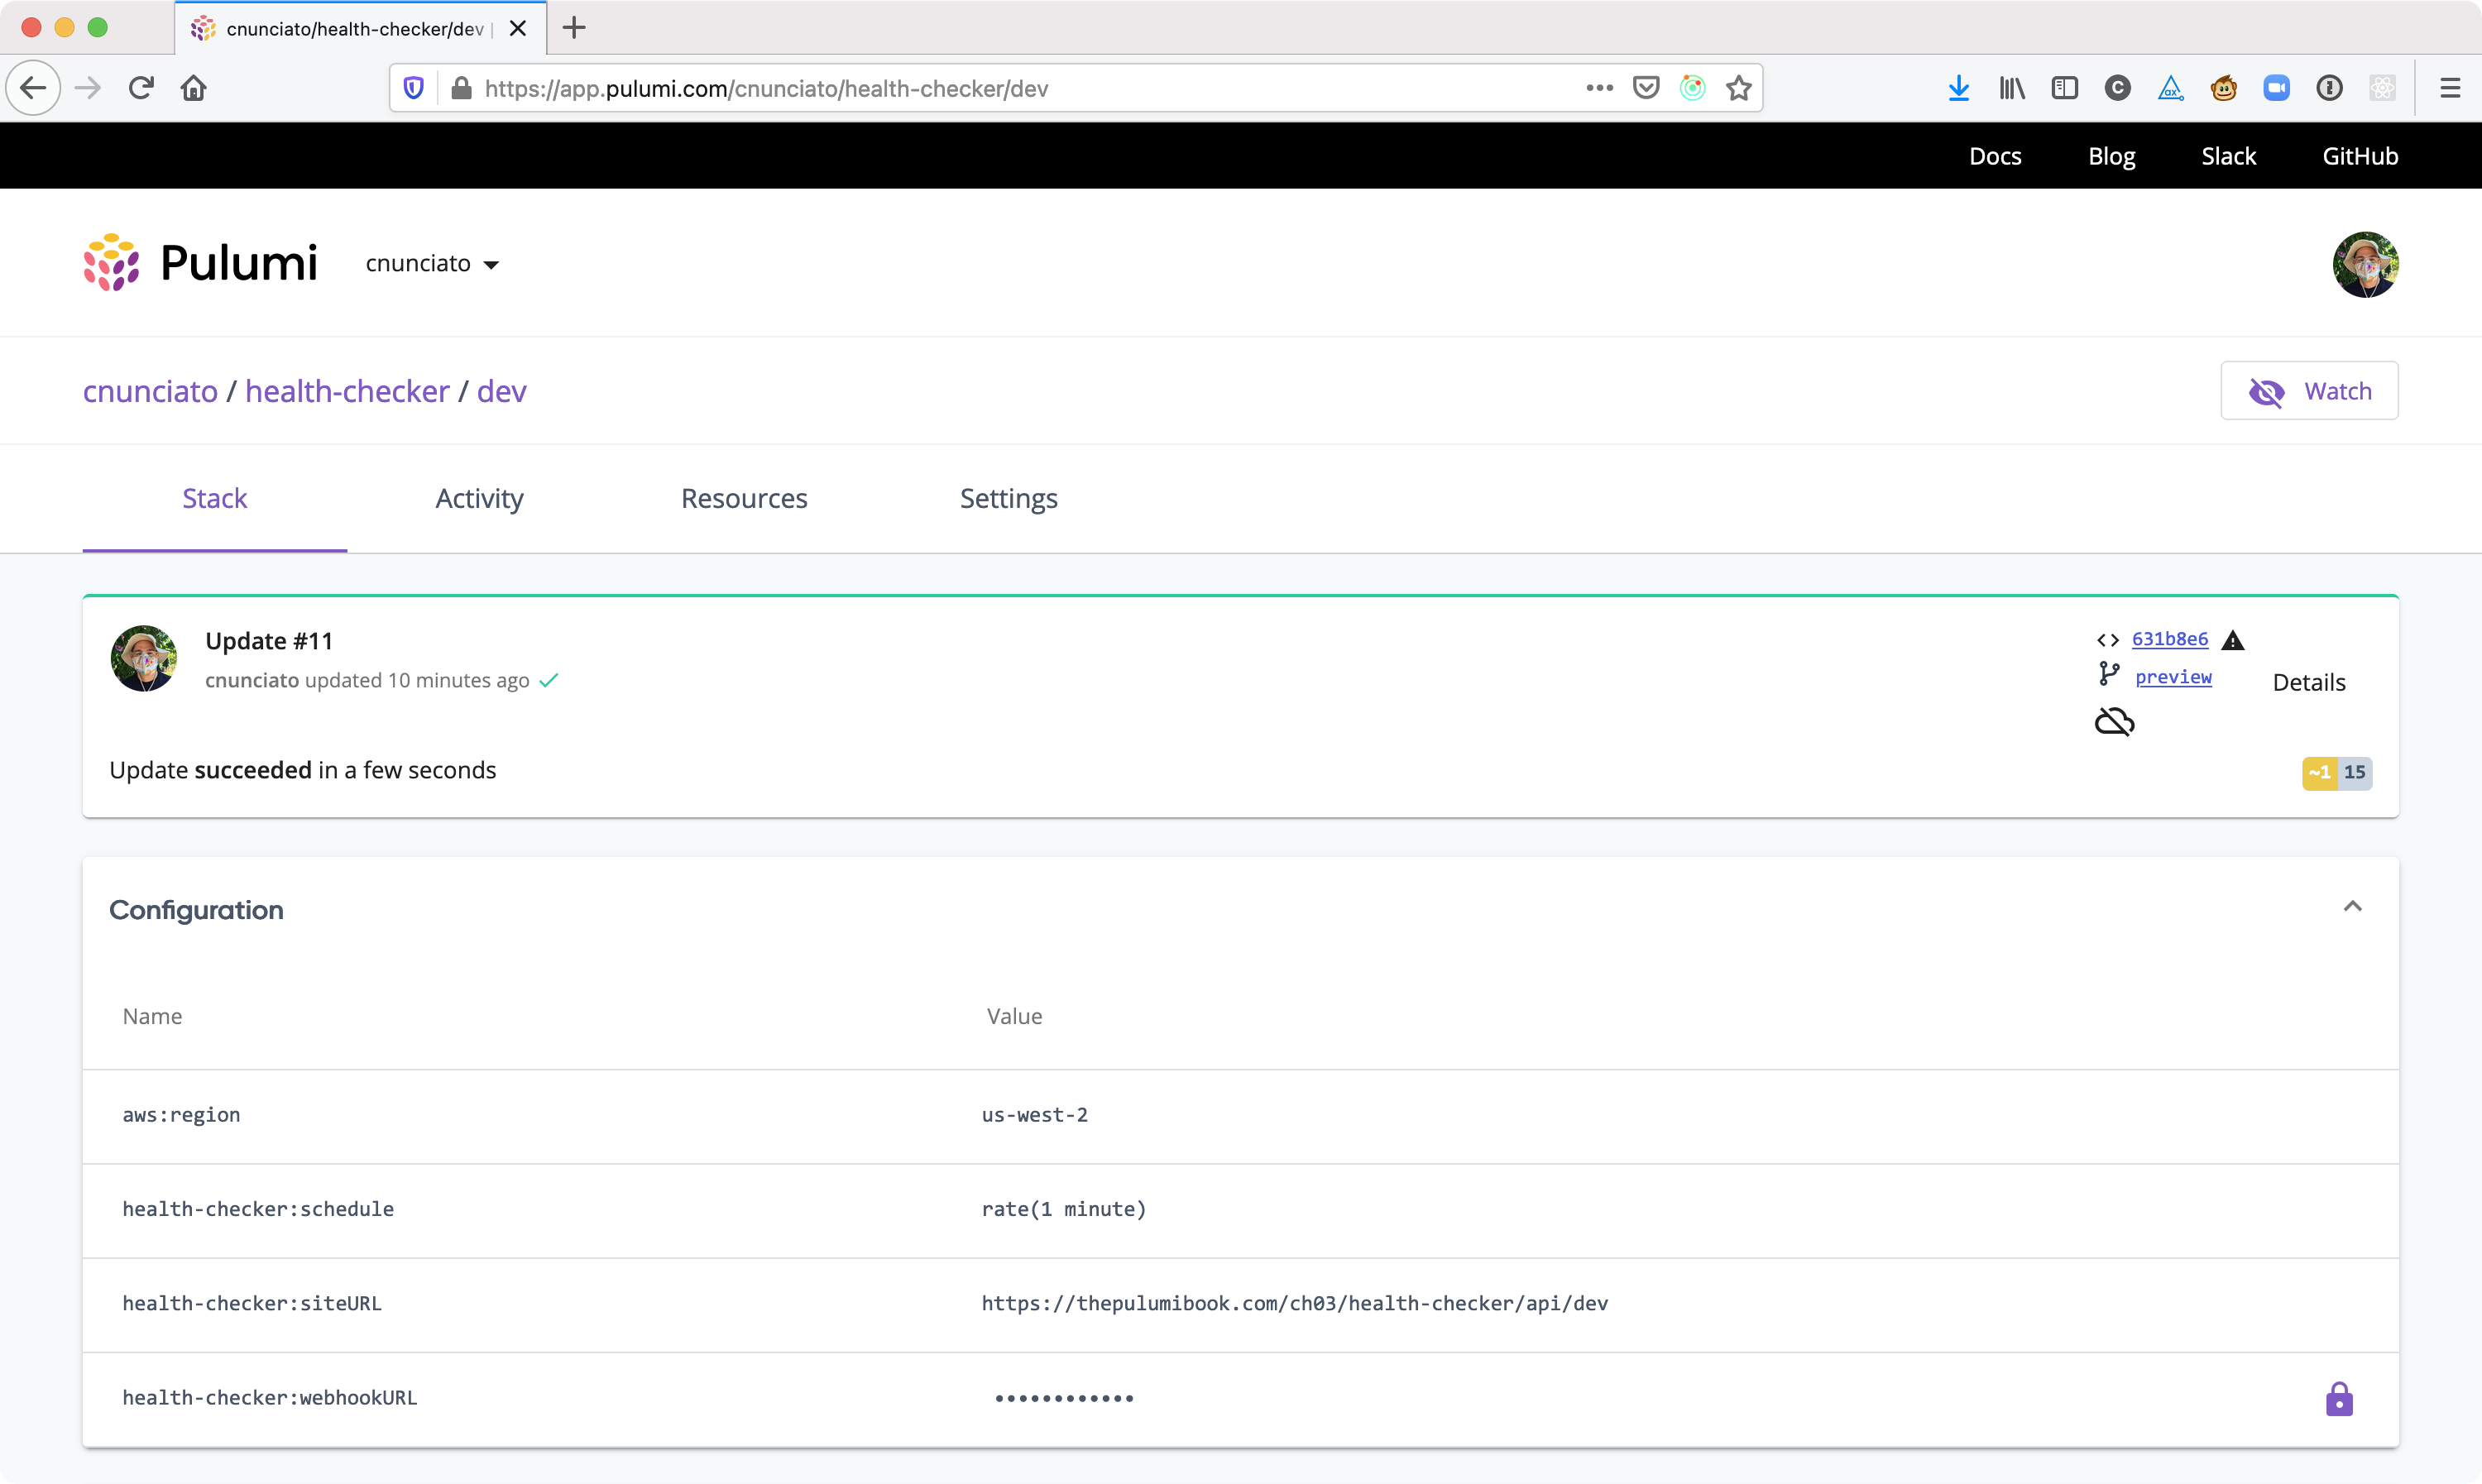
Task: Switch to the Activity tab
Action: tap(479, 498)
